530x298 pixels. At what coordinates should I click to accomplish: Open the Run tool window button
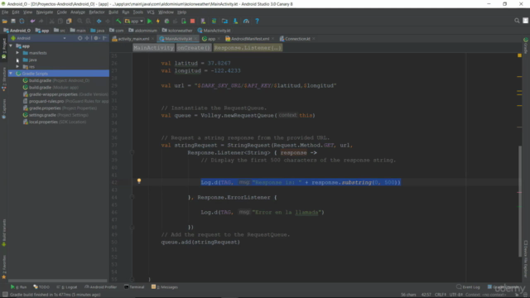[x=18, y=287]
